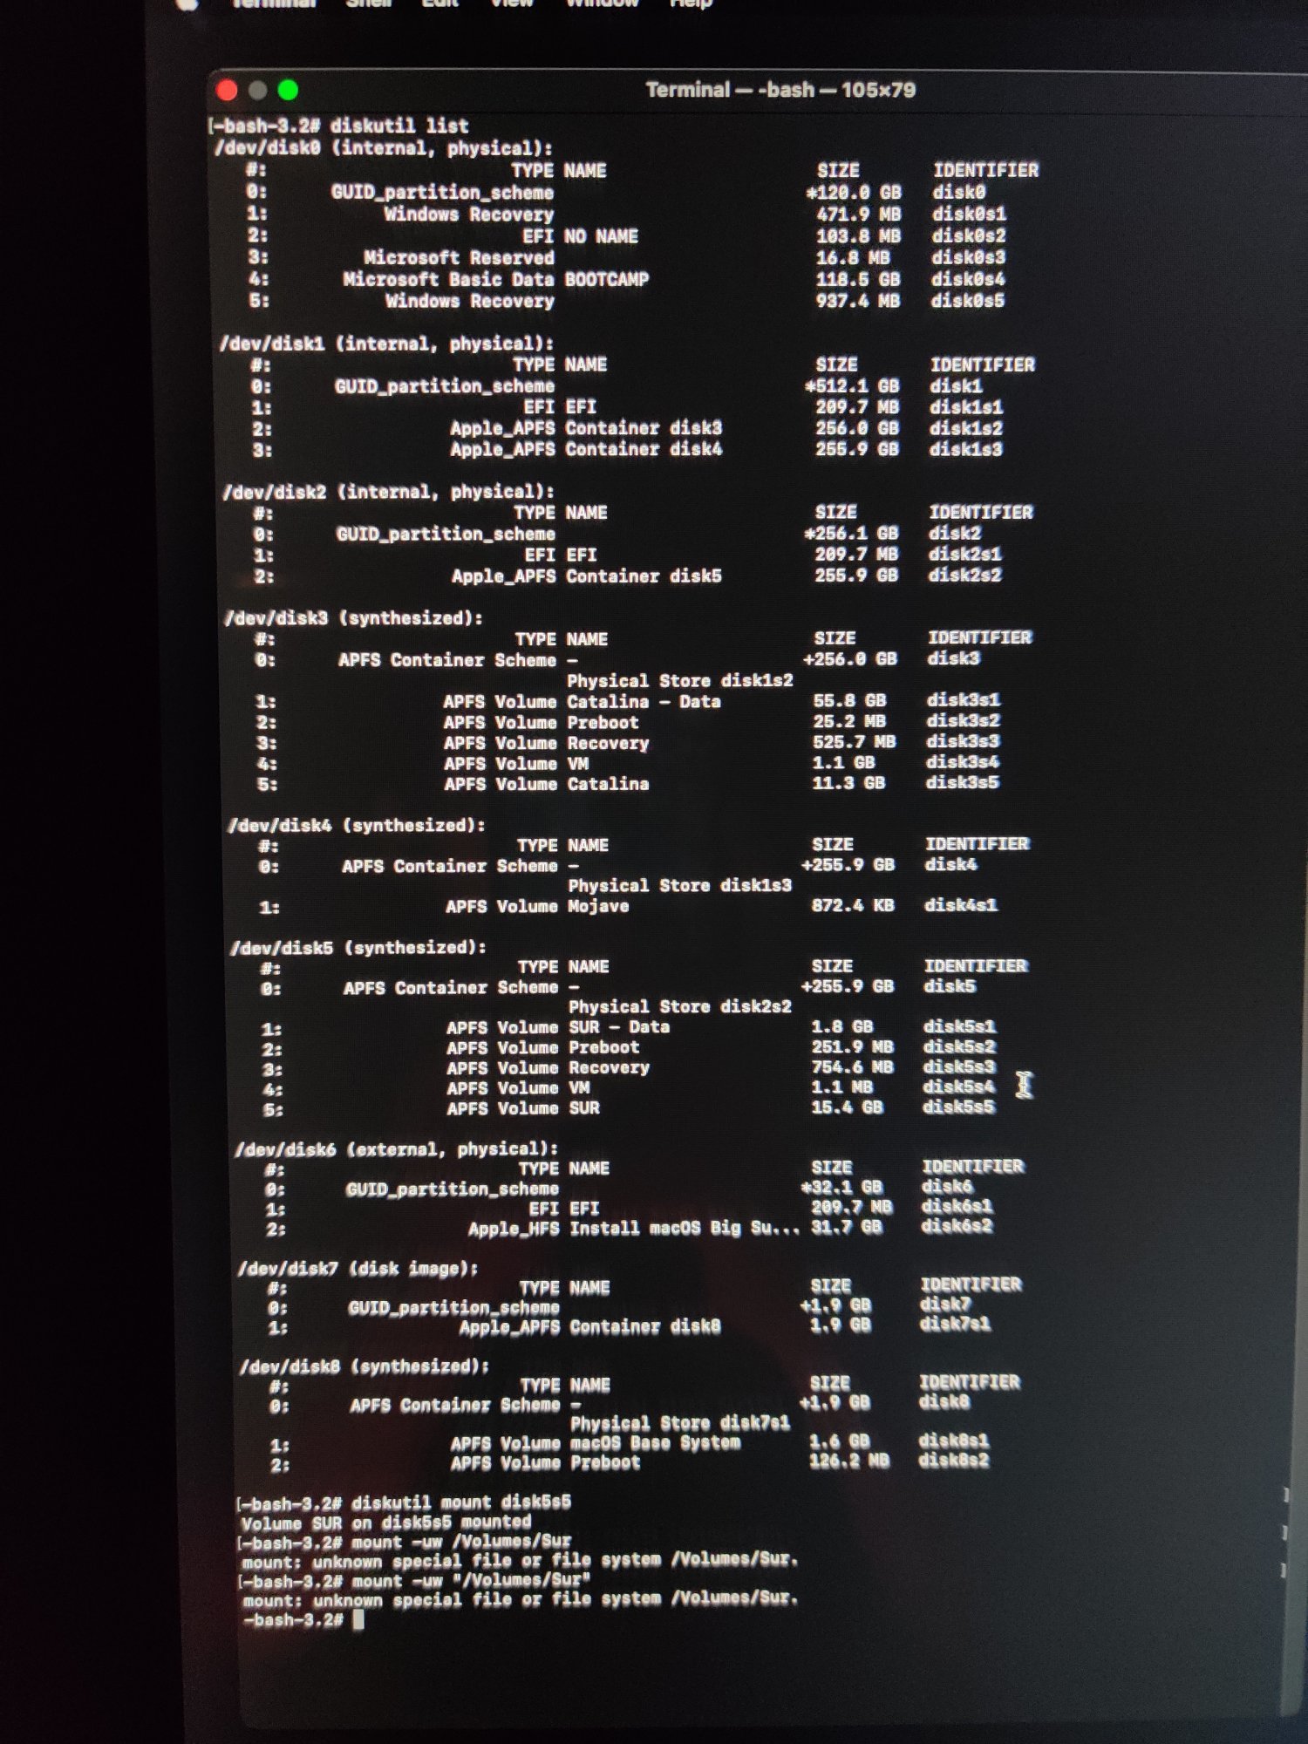The image size is (1308, 1744).
Task: Select 'Container disk5' in the disk2 table
Action: pyautogui.click(x=644, y=576)
